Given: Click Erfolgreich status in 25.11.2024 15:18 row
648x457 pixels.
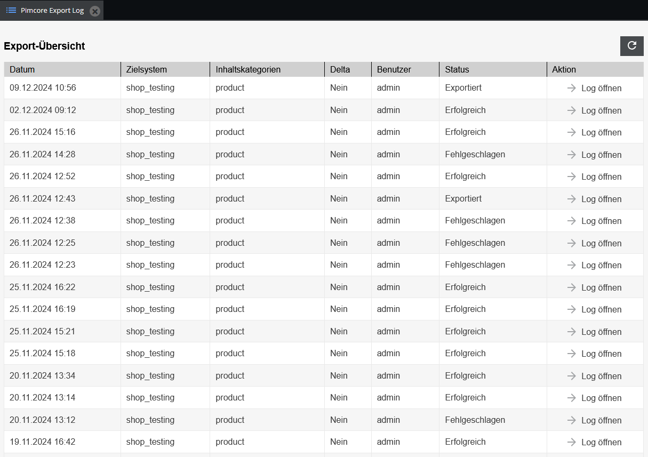Looking at the screenshot, I should (465, 353).
